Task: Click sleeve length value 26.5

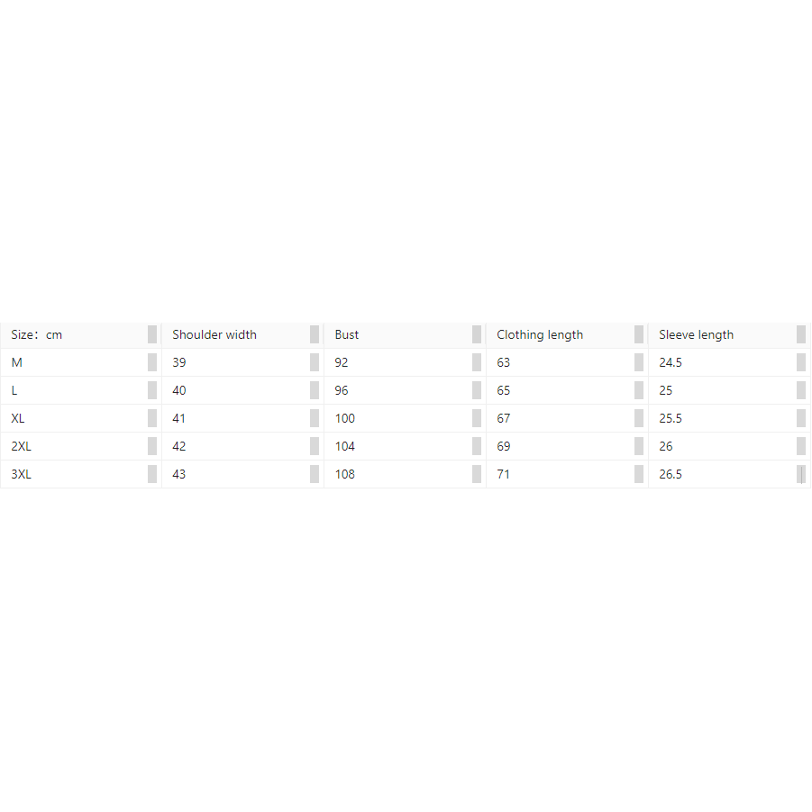Action: (x=671, y=474)
